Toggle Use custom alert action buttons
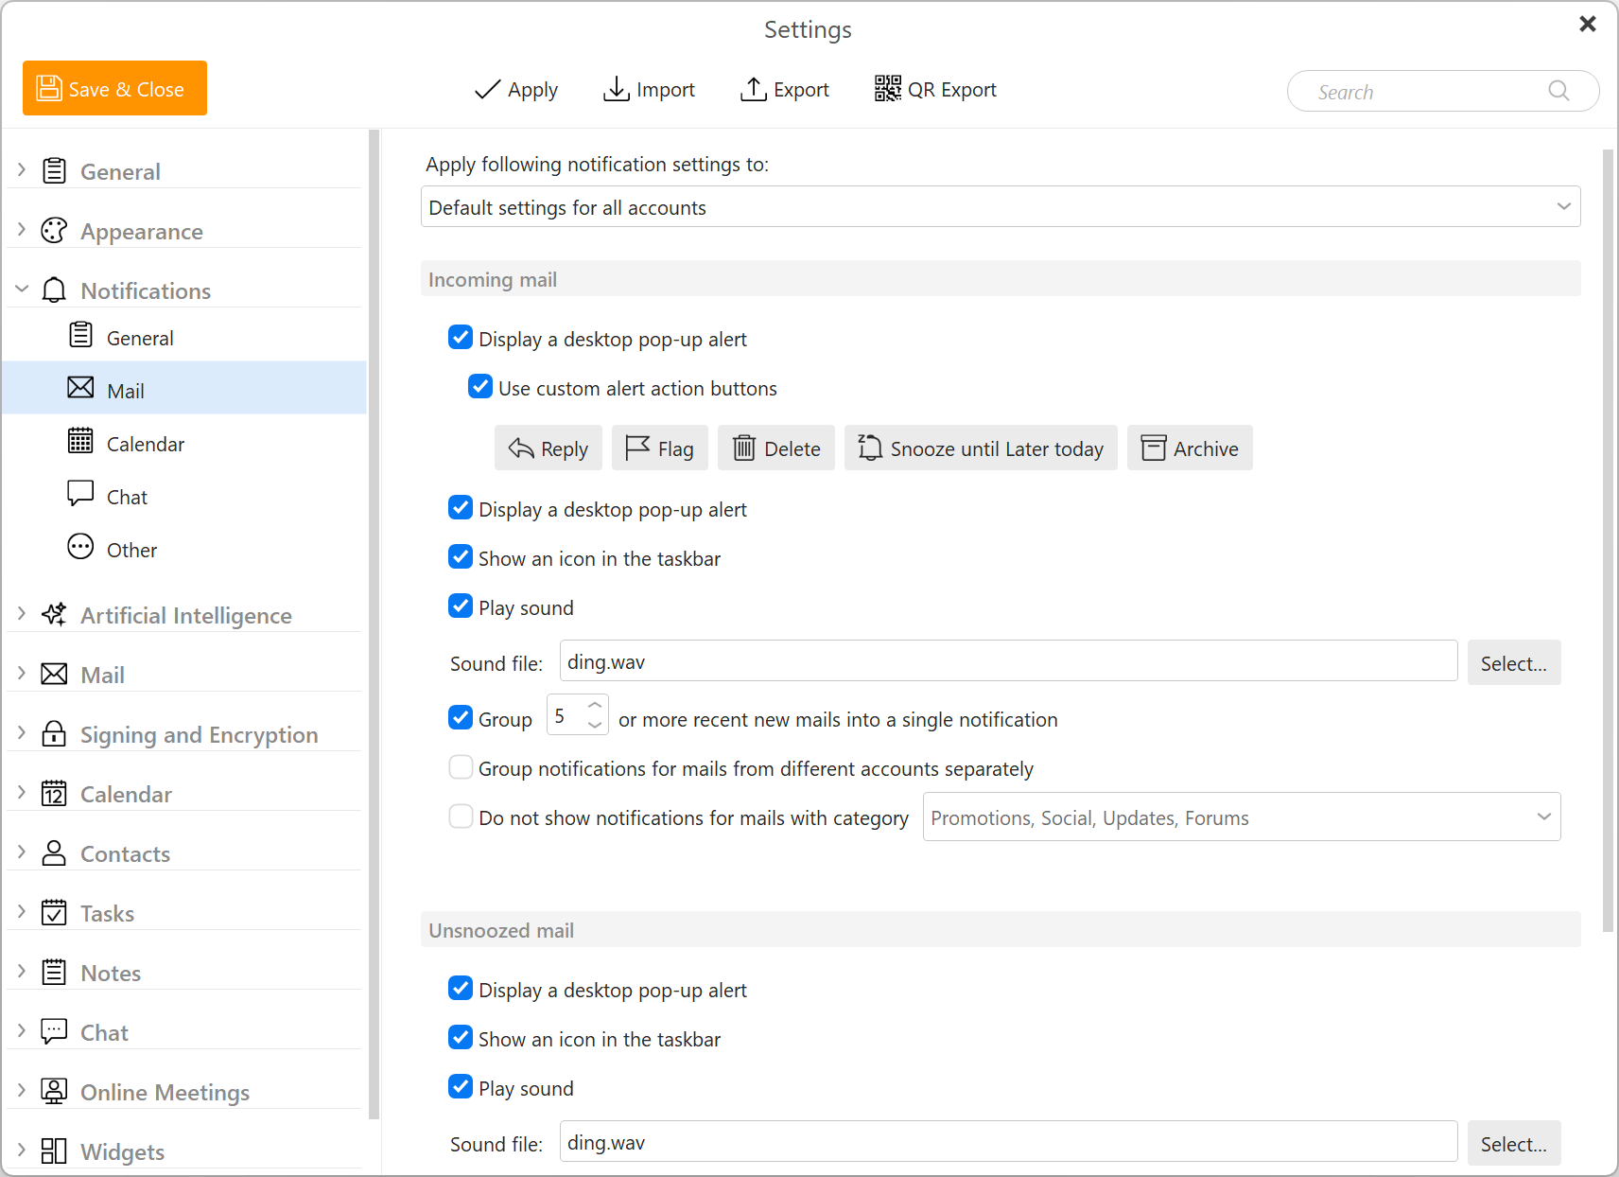Image resolution: width=1619 pixels, height=1177 pixels. point(480,387)
